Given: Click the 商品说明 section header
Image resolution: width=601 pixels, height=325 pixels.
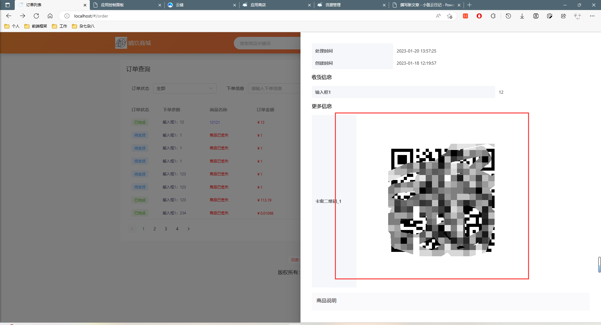Looking at the screenshot, I should click(326, 300).
